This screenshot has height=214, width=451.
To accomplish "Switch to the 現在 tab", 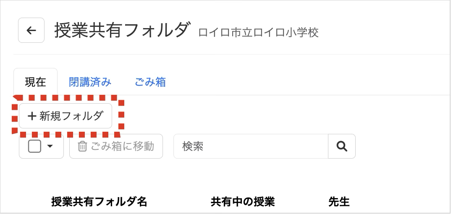I will [x=35, y=82].
